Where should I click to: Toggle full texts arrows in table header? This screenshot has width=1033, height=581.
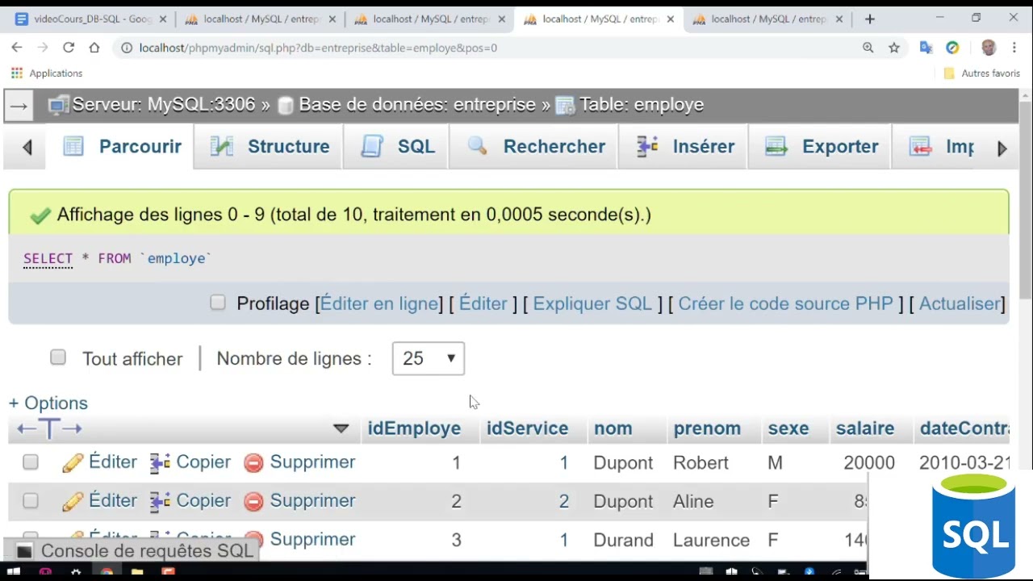(x=49, y=428)
